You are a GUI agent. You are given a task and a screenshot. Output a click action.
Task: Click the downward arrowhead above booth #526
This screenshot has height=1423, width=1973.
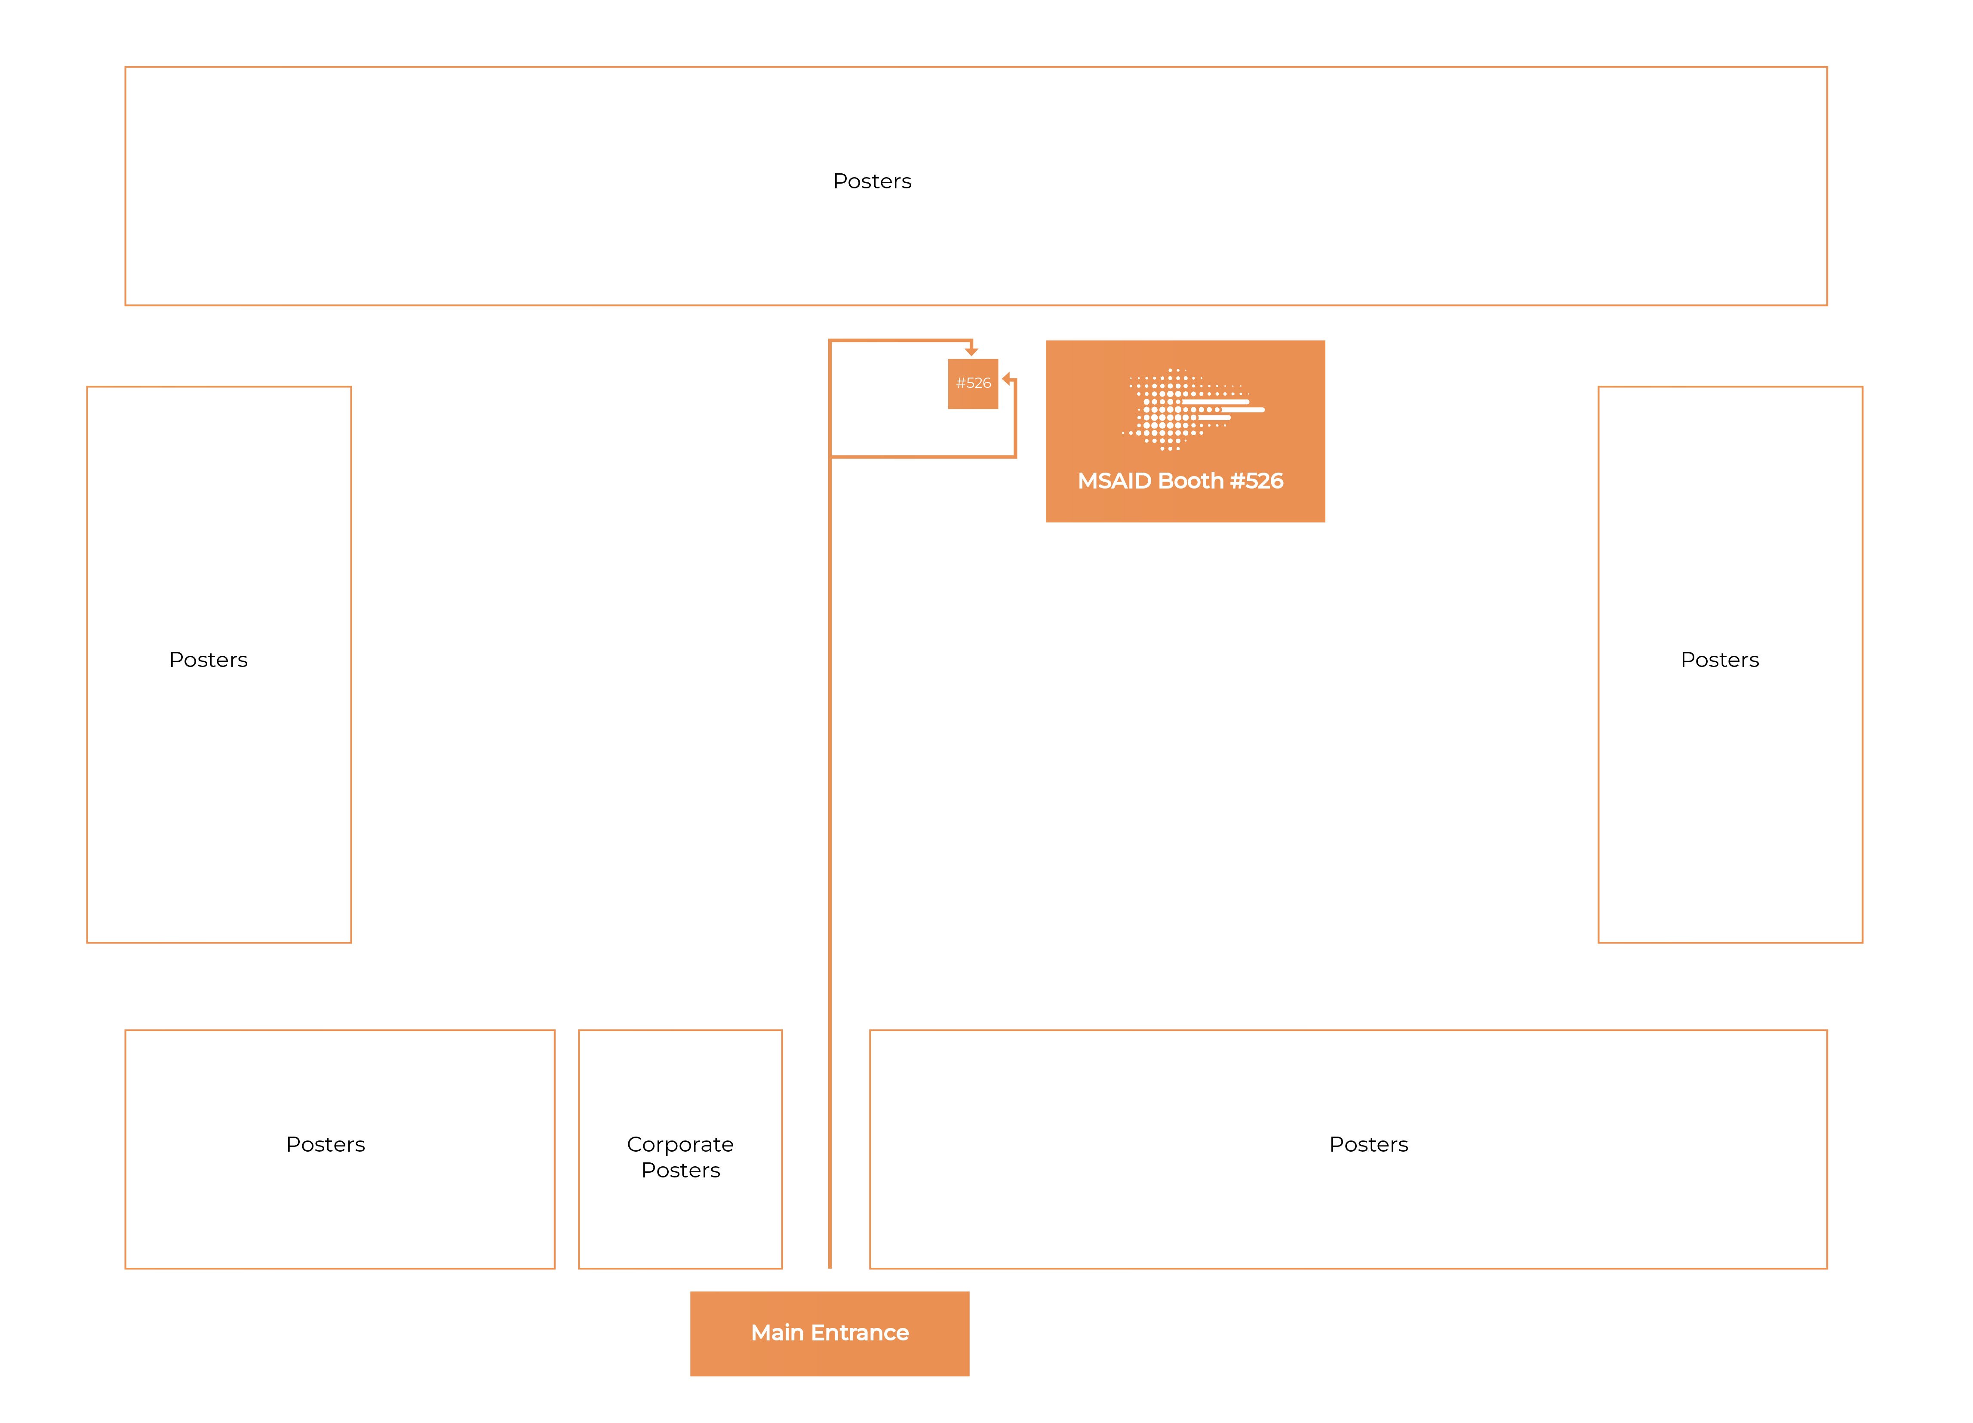pyautogui.click(x=972, y=351)
